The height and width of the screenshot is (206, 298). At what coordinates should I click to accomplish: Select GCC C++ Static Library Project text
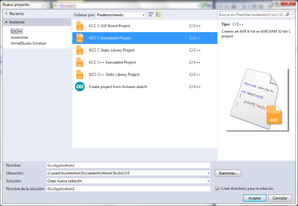pos(114,75)
